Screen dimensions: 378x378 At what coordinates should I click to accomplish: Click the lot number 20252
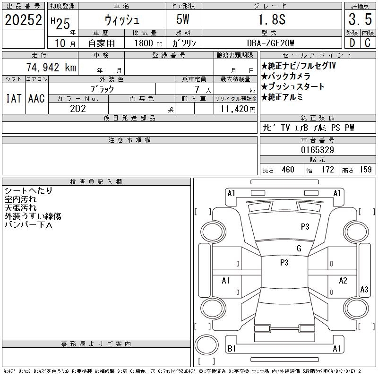coord(23,20)
